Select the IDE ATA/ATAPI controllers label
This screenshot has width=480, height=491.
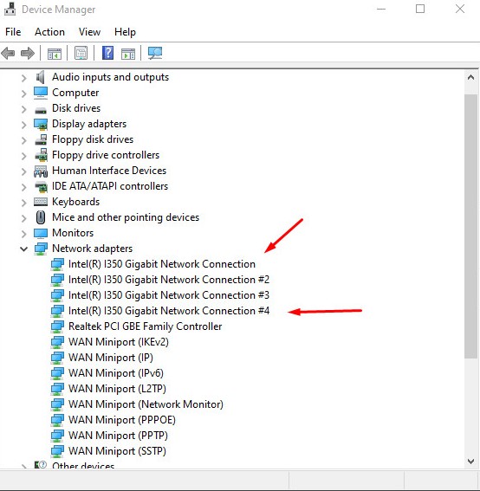[110, 186]
